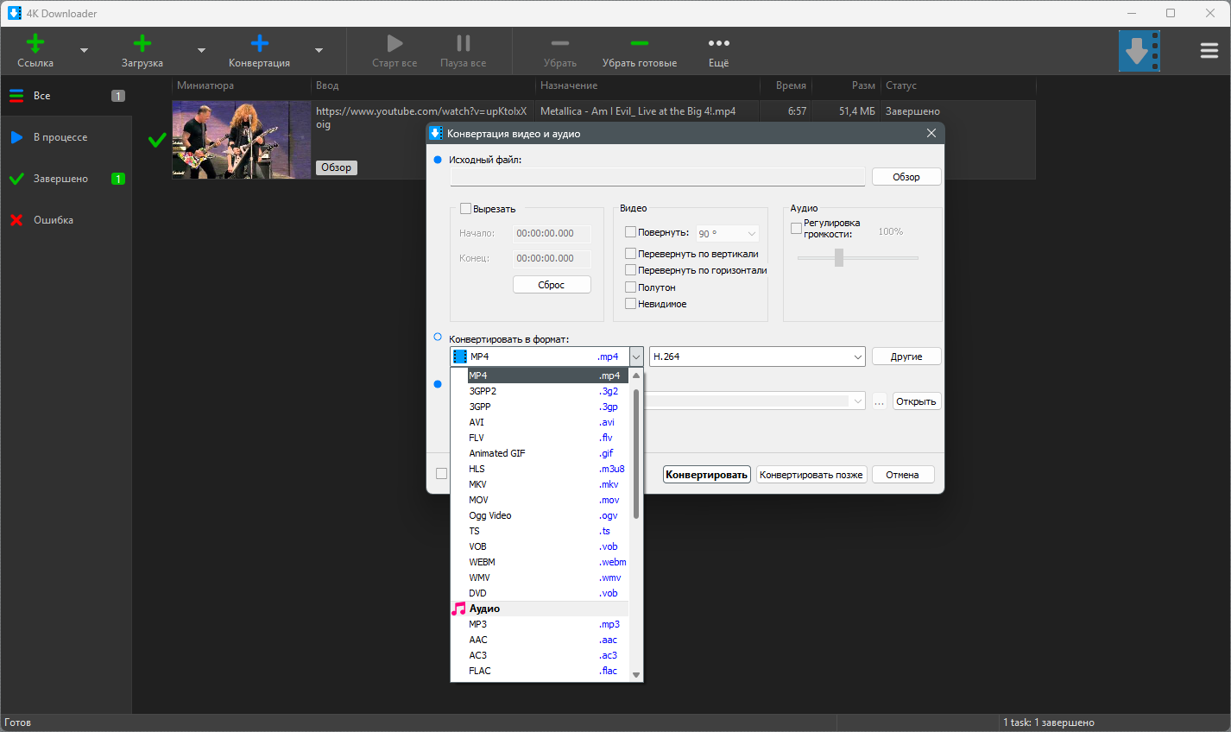
Task: Click Обзор button under the YouTube URL
Action: coord(337,167)
